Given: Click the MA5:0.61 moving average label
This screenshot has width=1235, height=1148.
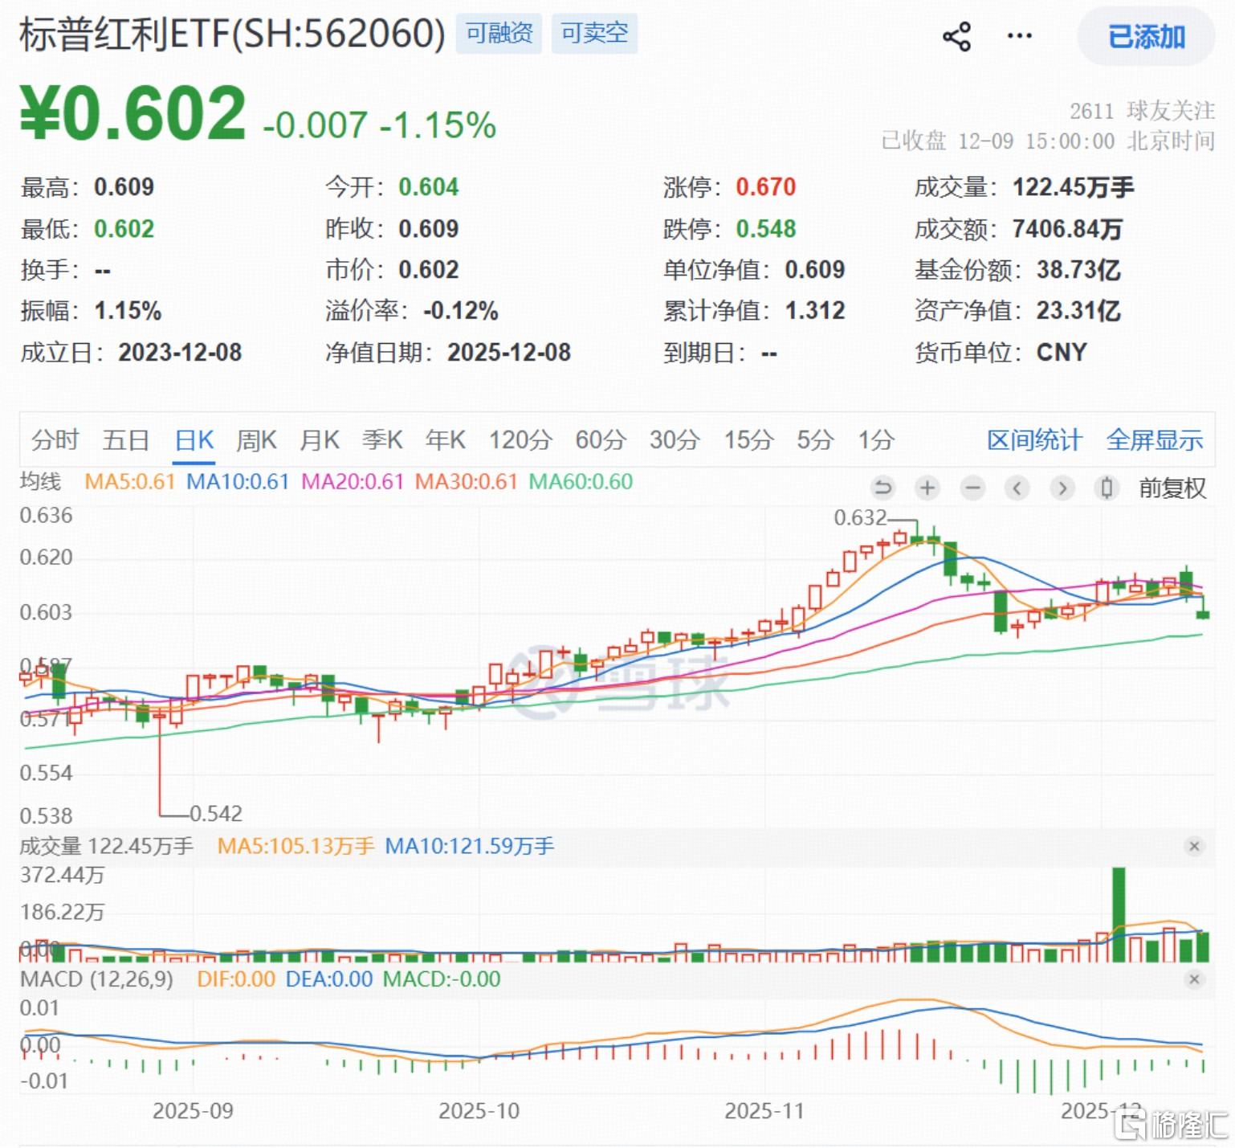Looking at the screenshot, I should point(130,481).
